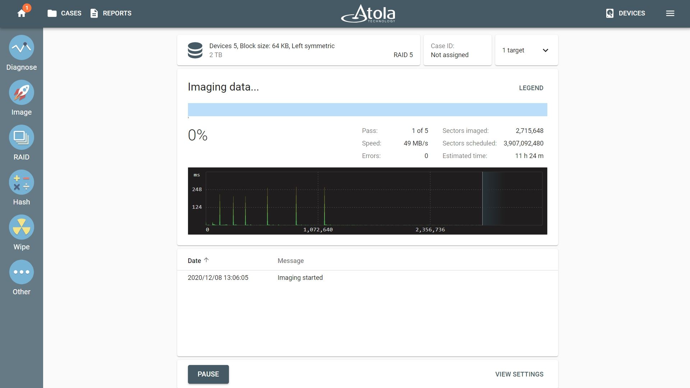Select the Wipe radiation icon
The width and height of the screenshot is (690, 388).
click(22, 227)
